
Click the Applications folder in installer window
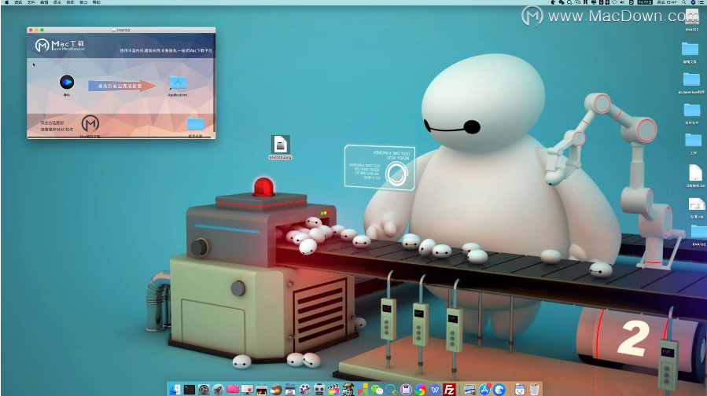coord(178,83)
